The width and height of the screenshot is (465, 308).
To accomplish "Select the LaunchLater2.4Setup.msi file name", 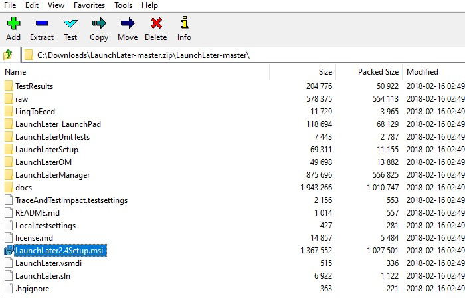I will pos(60,250).
